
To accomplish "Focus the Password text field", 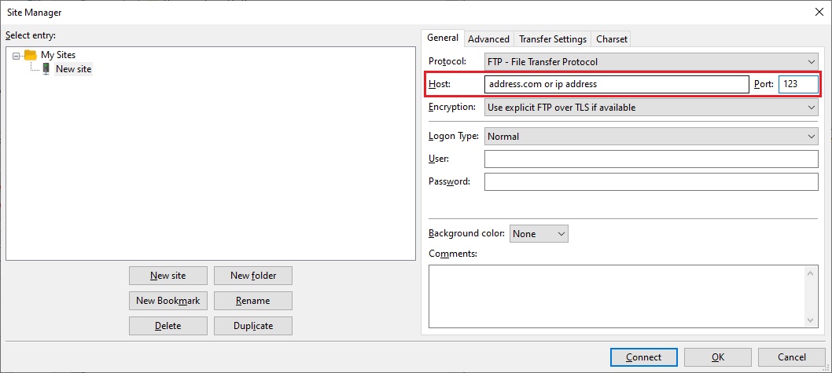I will [651, 182].
